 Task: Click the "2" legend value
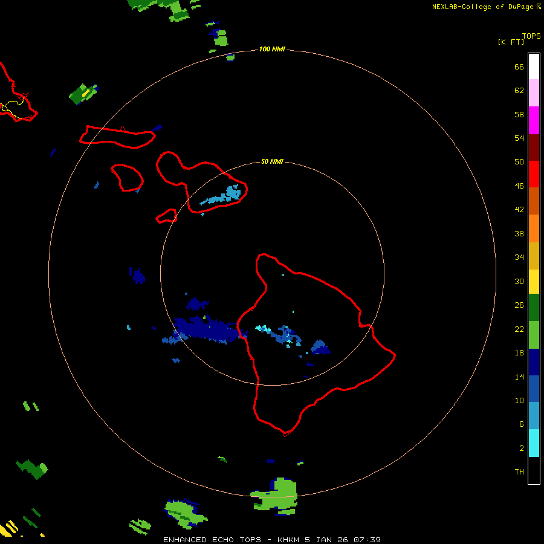click(522, 448)
